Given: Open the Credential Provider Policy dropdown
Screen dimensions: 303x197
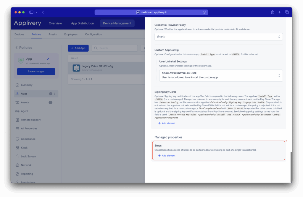Looking at the screenshot, I should click(x=218, y=37).
